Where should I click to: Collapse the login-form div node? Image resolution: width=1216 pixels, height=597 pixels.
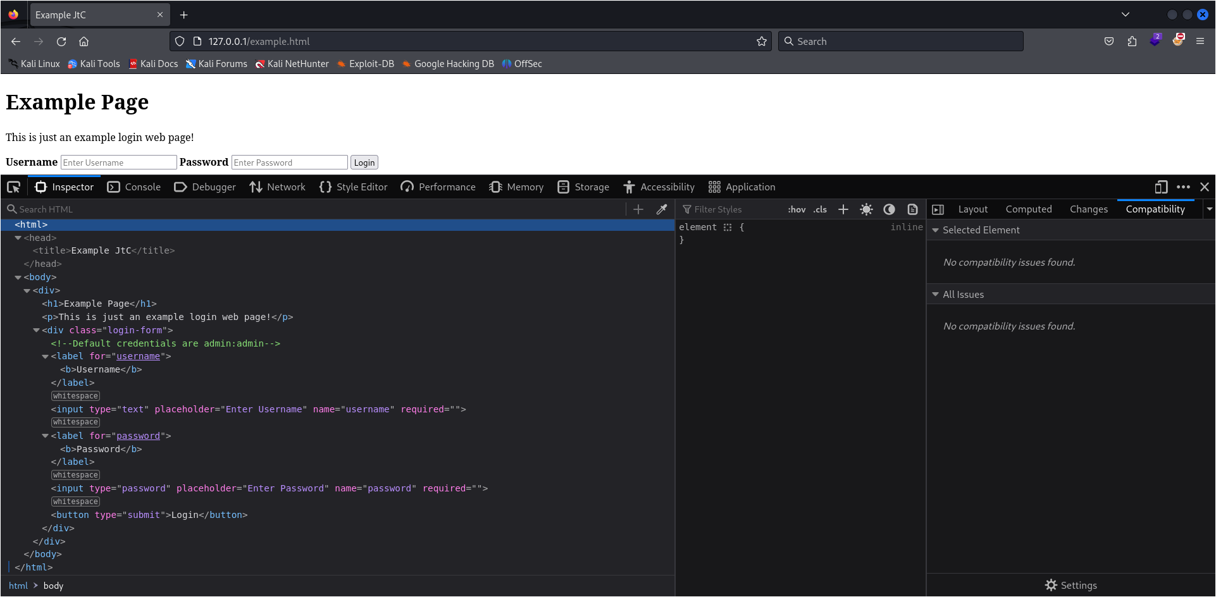click(37, 330)
